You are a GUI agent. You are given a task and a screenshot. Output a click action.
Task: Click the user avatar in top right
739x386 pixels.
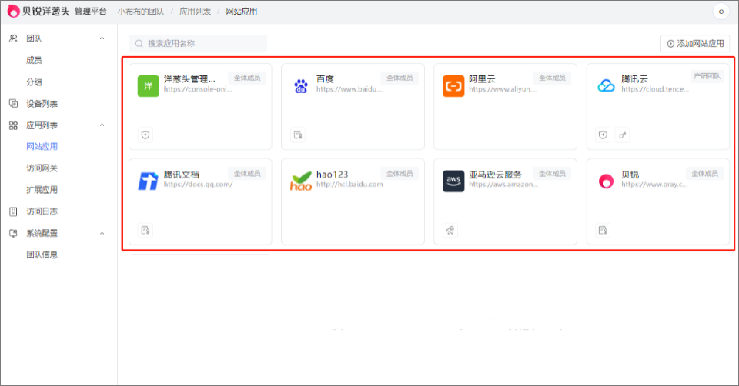point(721,12)
